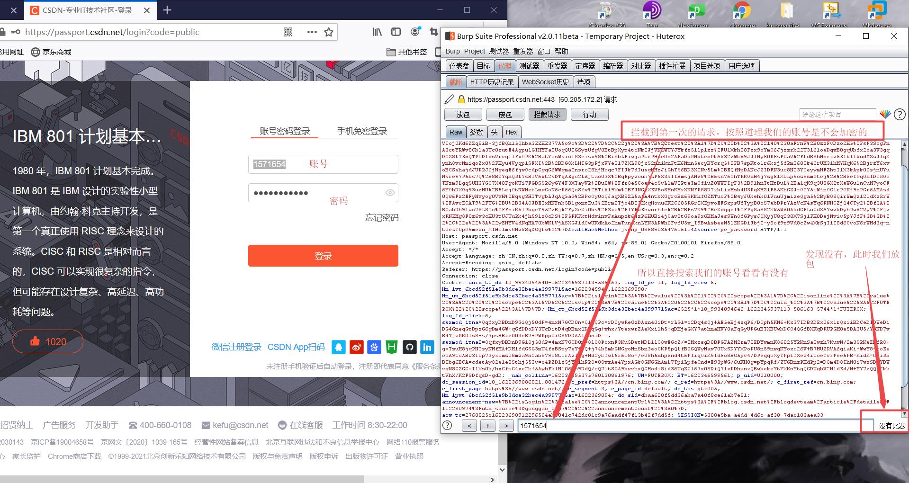Switch to the 目标 tab
This screenshot has width=909, height=483.
click(x=484, y=66)
